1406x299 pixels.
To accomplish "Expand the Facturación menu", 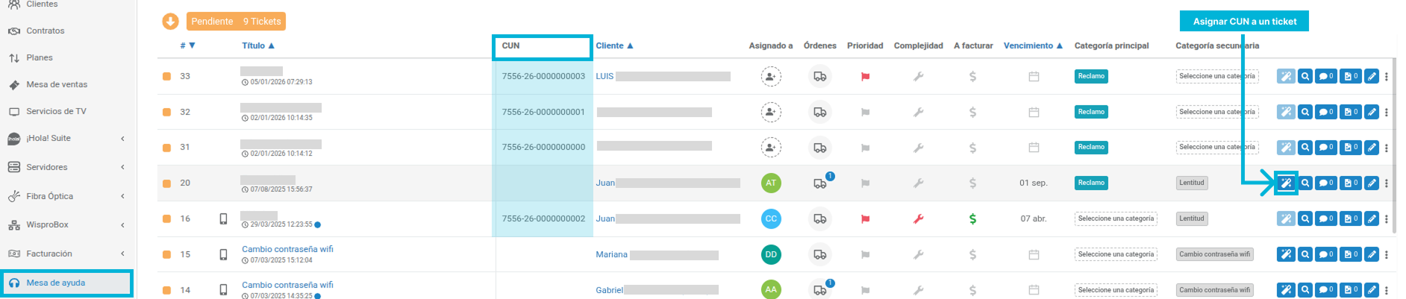I will point(66,254).
